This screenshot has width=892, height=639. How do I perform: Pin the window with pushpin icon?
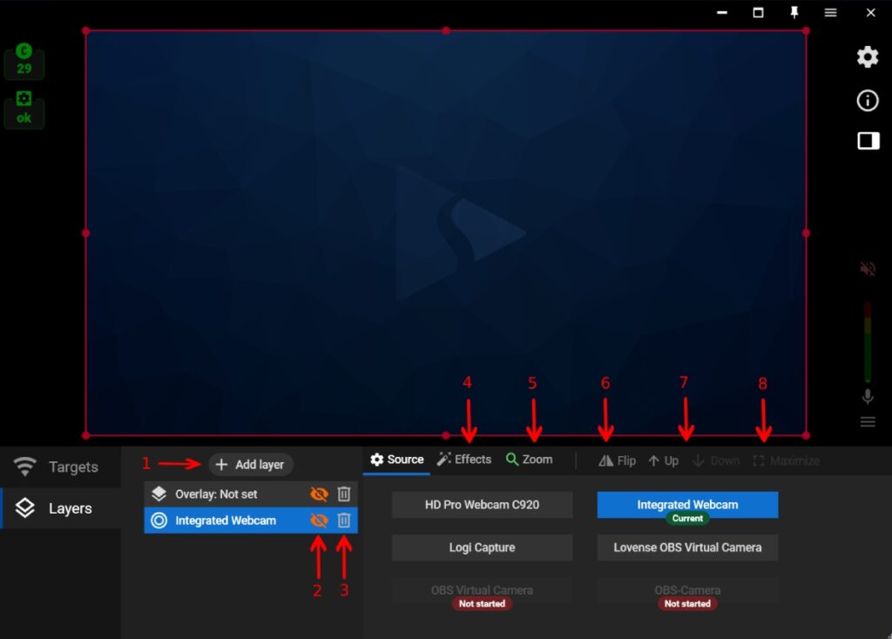pyautogui.click(x=794, y=13)
